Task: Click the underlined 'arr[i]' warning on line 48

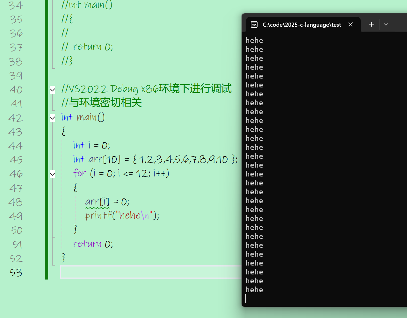Action: tap(97, 202)
